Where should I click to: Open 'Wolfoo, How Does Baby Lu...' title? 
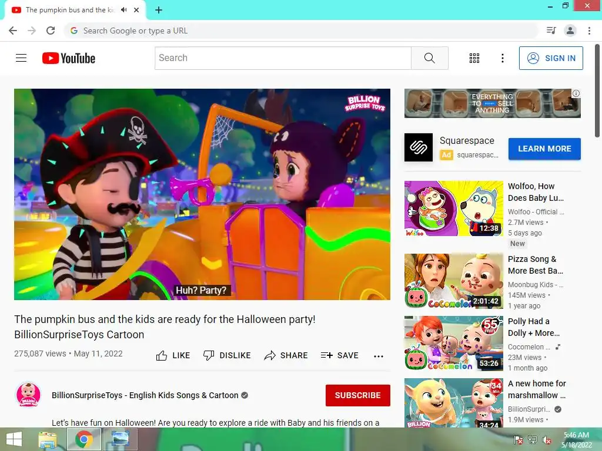click(536, 192)
